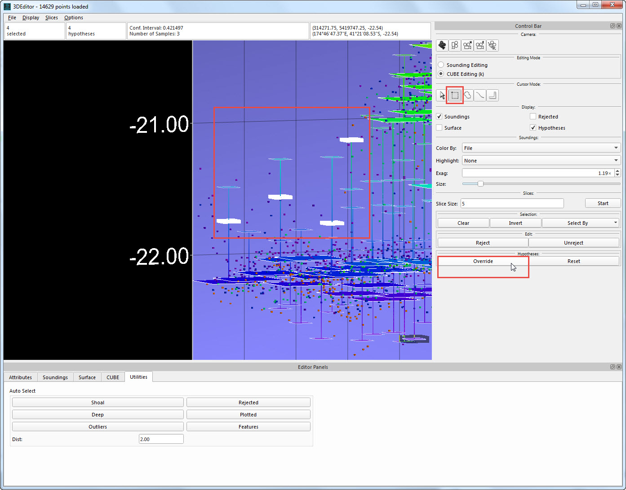Open the Slices menu
Screen dimensions: 626x490
51,17
